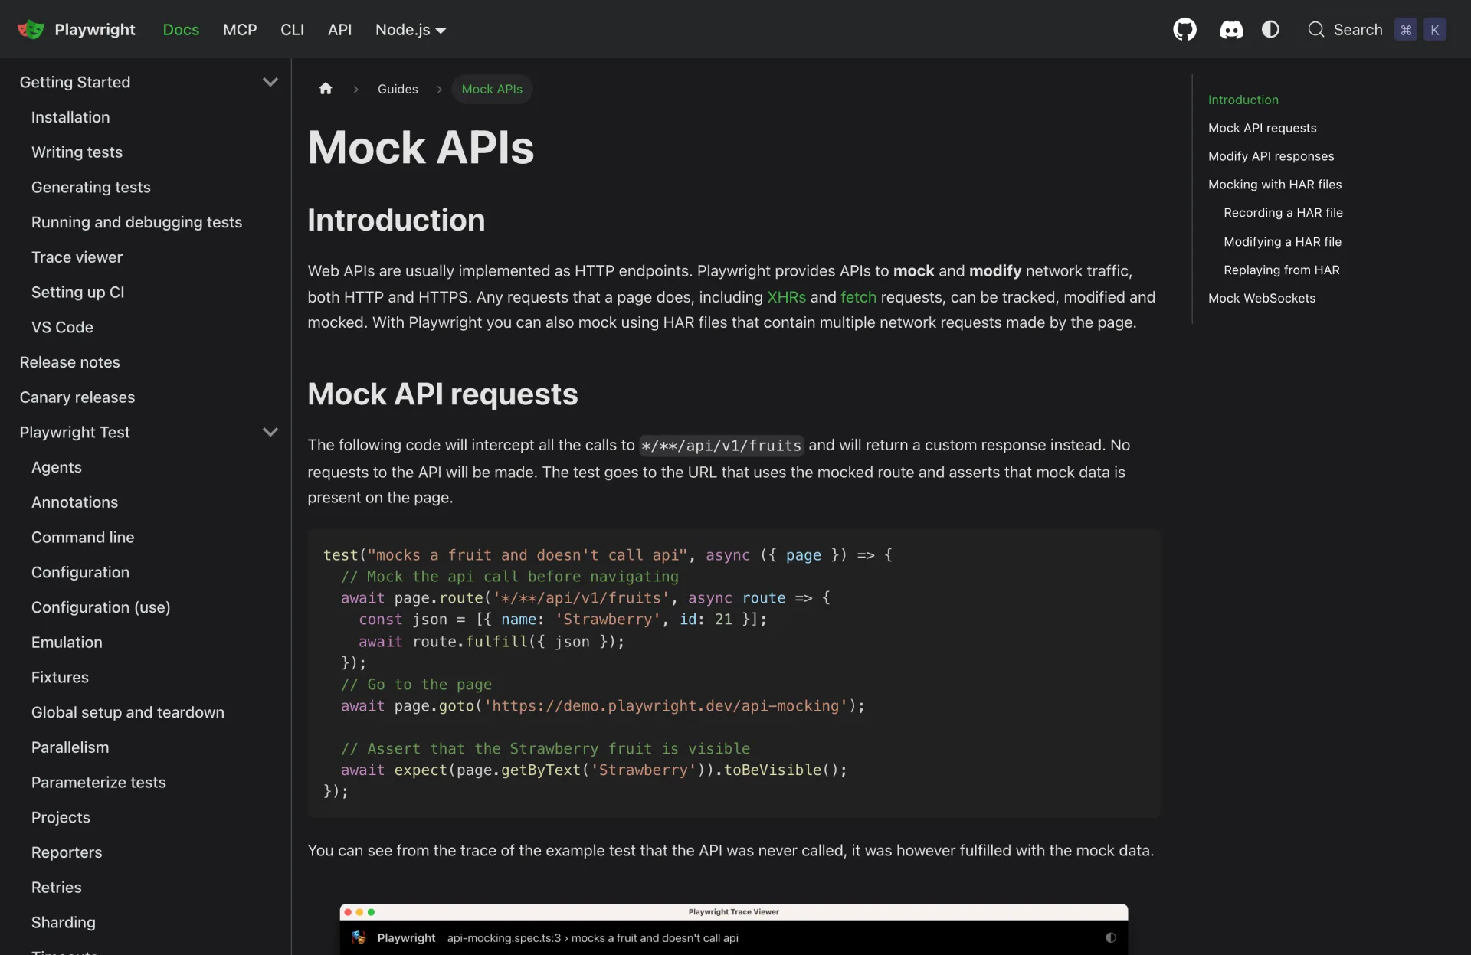The width and height of the screenshot is (1471, 955).
Task: Jump to Mock API requests section
Action: (1262, 128)
